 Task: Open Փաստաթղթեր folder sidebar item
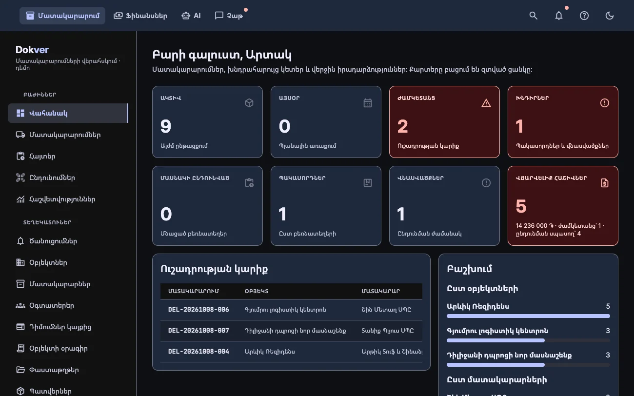pyautogui.click(x=68, y=370)
